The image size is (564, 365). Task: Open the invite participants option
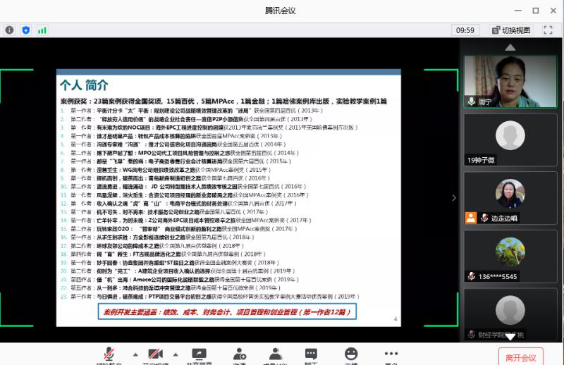(x=239, y=354)
